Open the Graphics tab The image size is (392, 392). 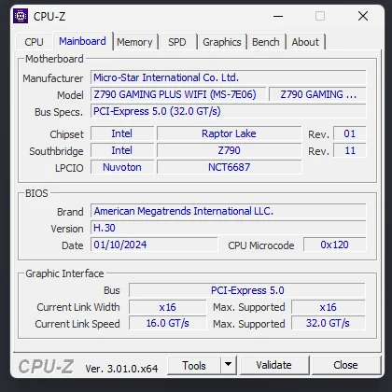pos(222,42)
